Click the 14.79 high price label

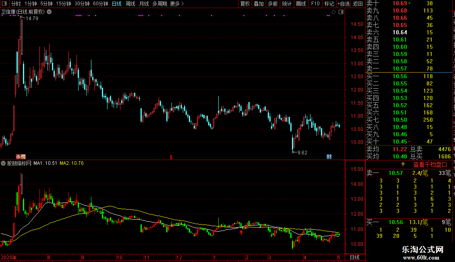coord(32,18)
